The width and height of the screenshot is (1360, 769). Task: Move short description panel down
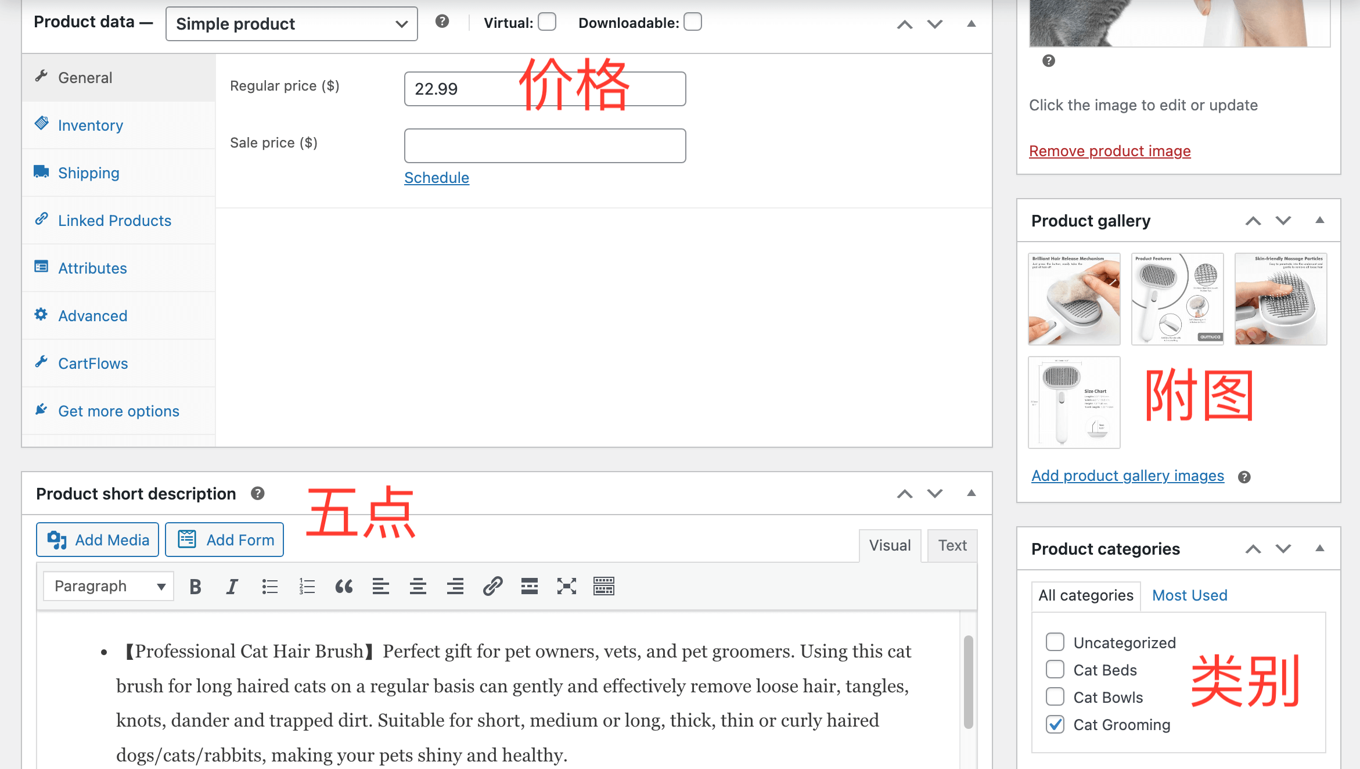pos(935,494)
